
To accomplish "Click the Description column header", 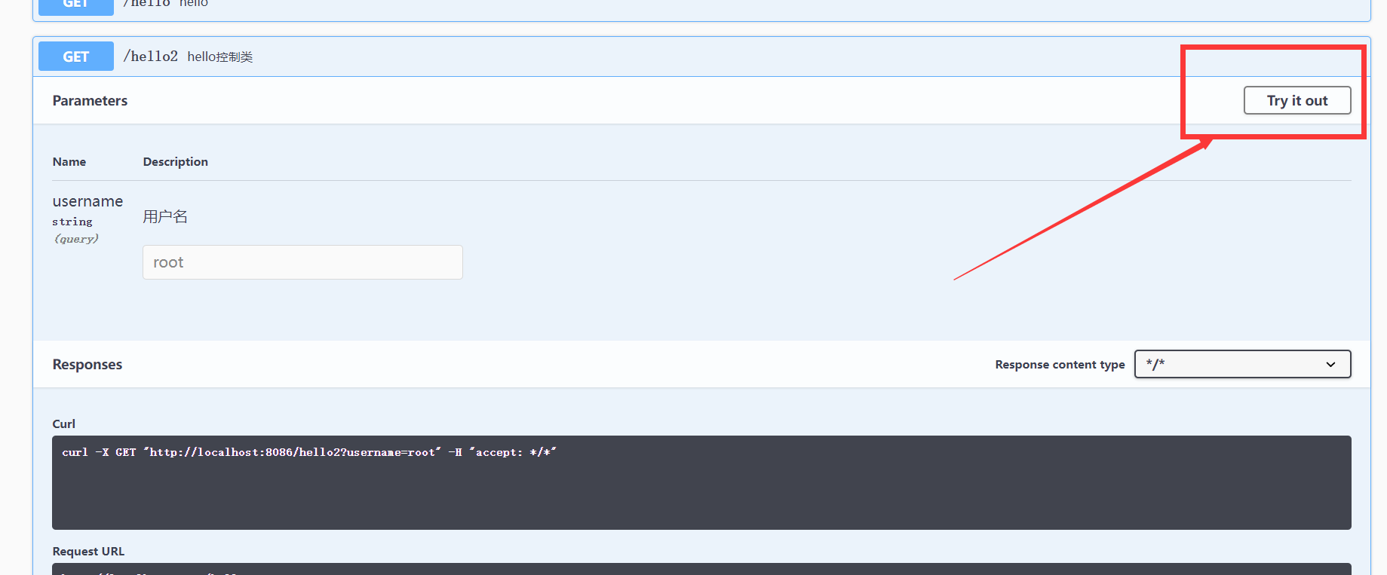I will [x=176, y=162].
